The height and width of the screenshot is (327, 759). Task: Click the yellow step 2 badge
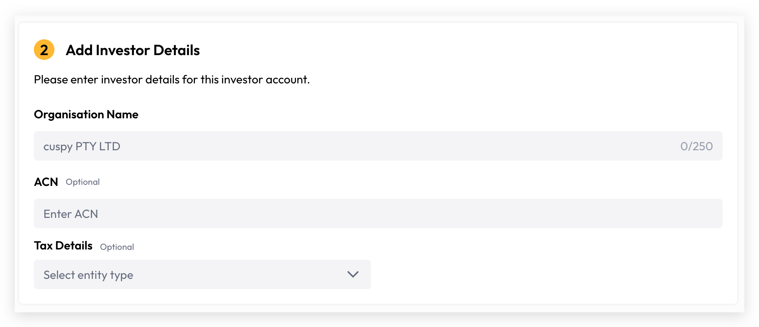point(44,50)
